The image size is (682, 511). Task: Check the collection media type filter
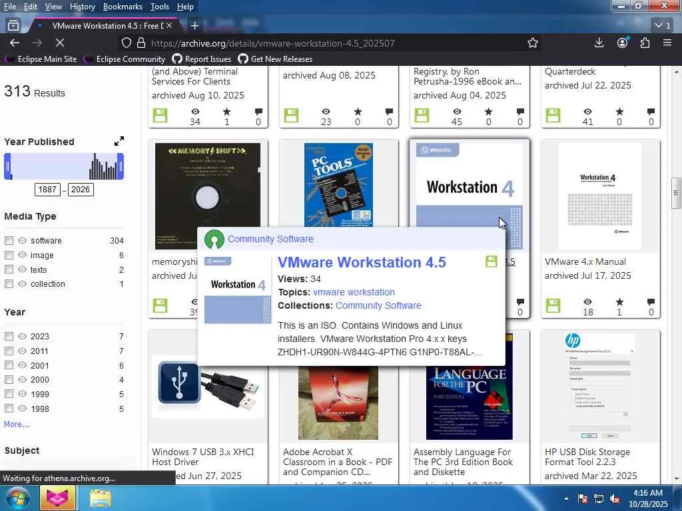[x=9, y=283]
